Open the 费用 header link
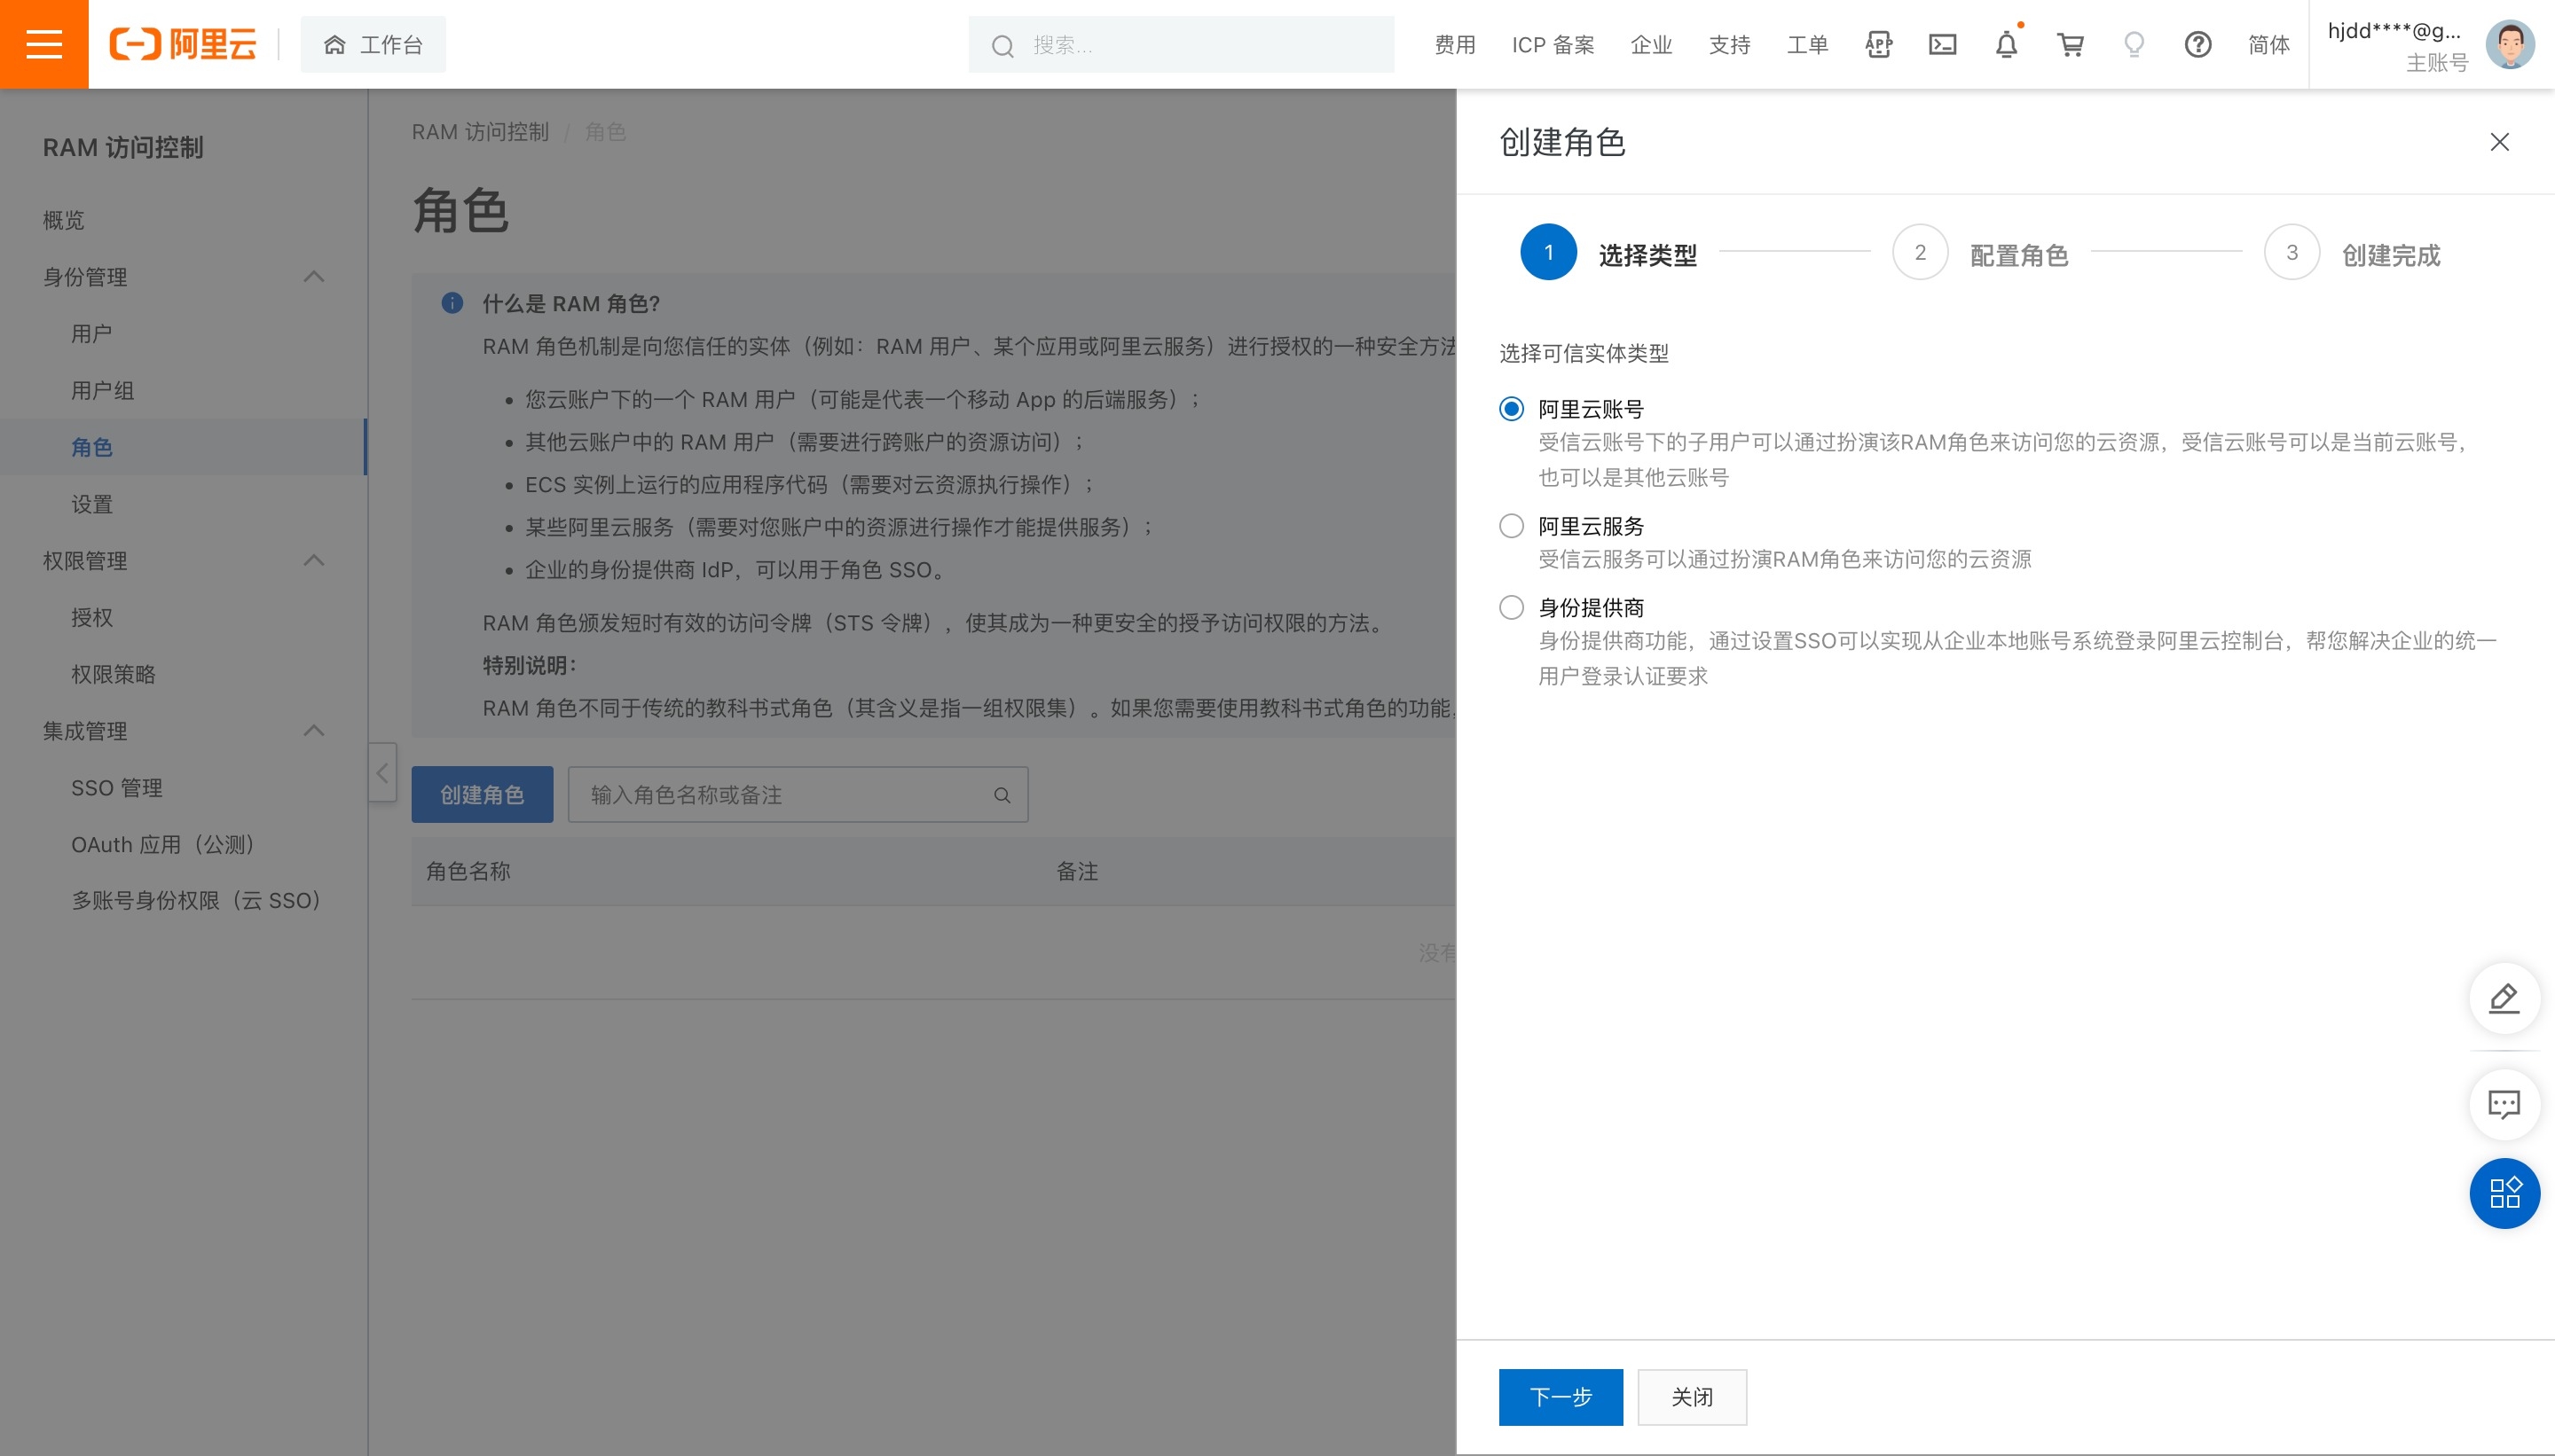 tap(1455, 44)
